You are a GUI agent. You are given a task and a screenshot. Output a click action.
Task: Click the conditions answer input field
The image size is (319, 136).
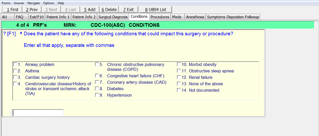(x=38, y=113)
